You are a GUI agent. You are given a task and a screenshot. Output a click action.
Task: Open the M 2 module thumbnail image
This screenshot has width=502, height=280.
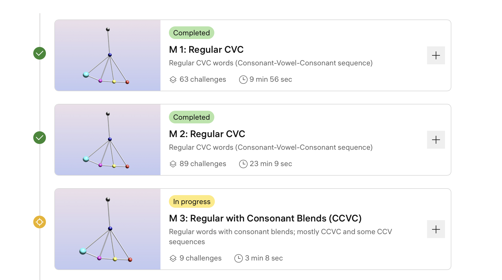[x=108, y=140]
